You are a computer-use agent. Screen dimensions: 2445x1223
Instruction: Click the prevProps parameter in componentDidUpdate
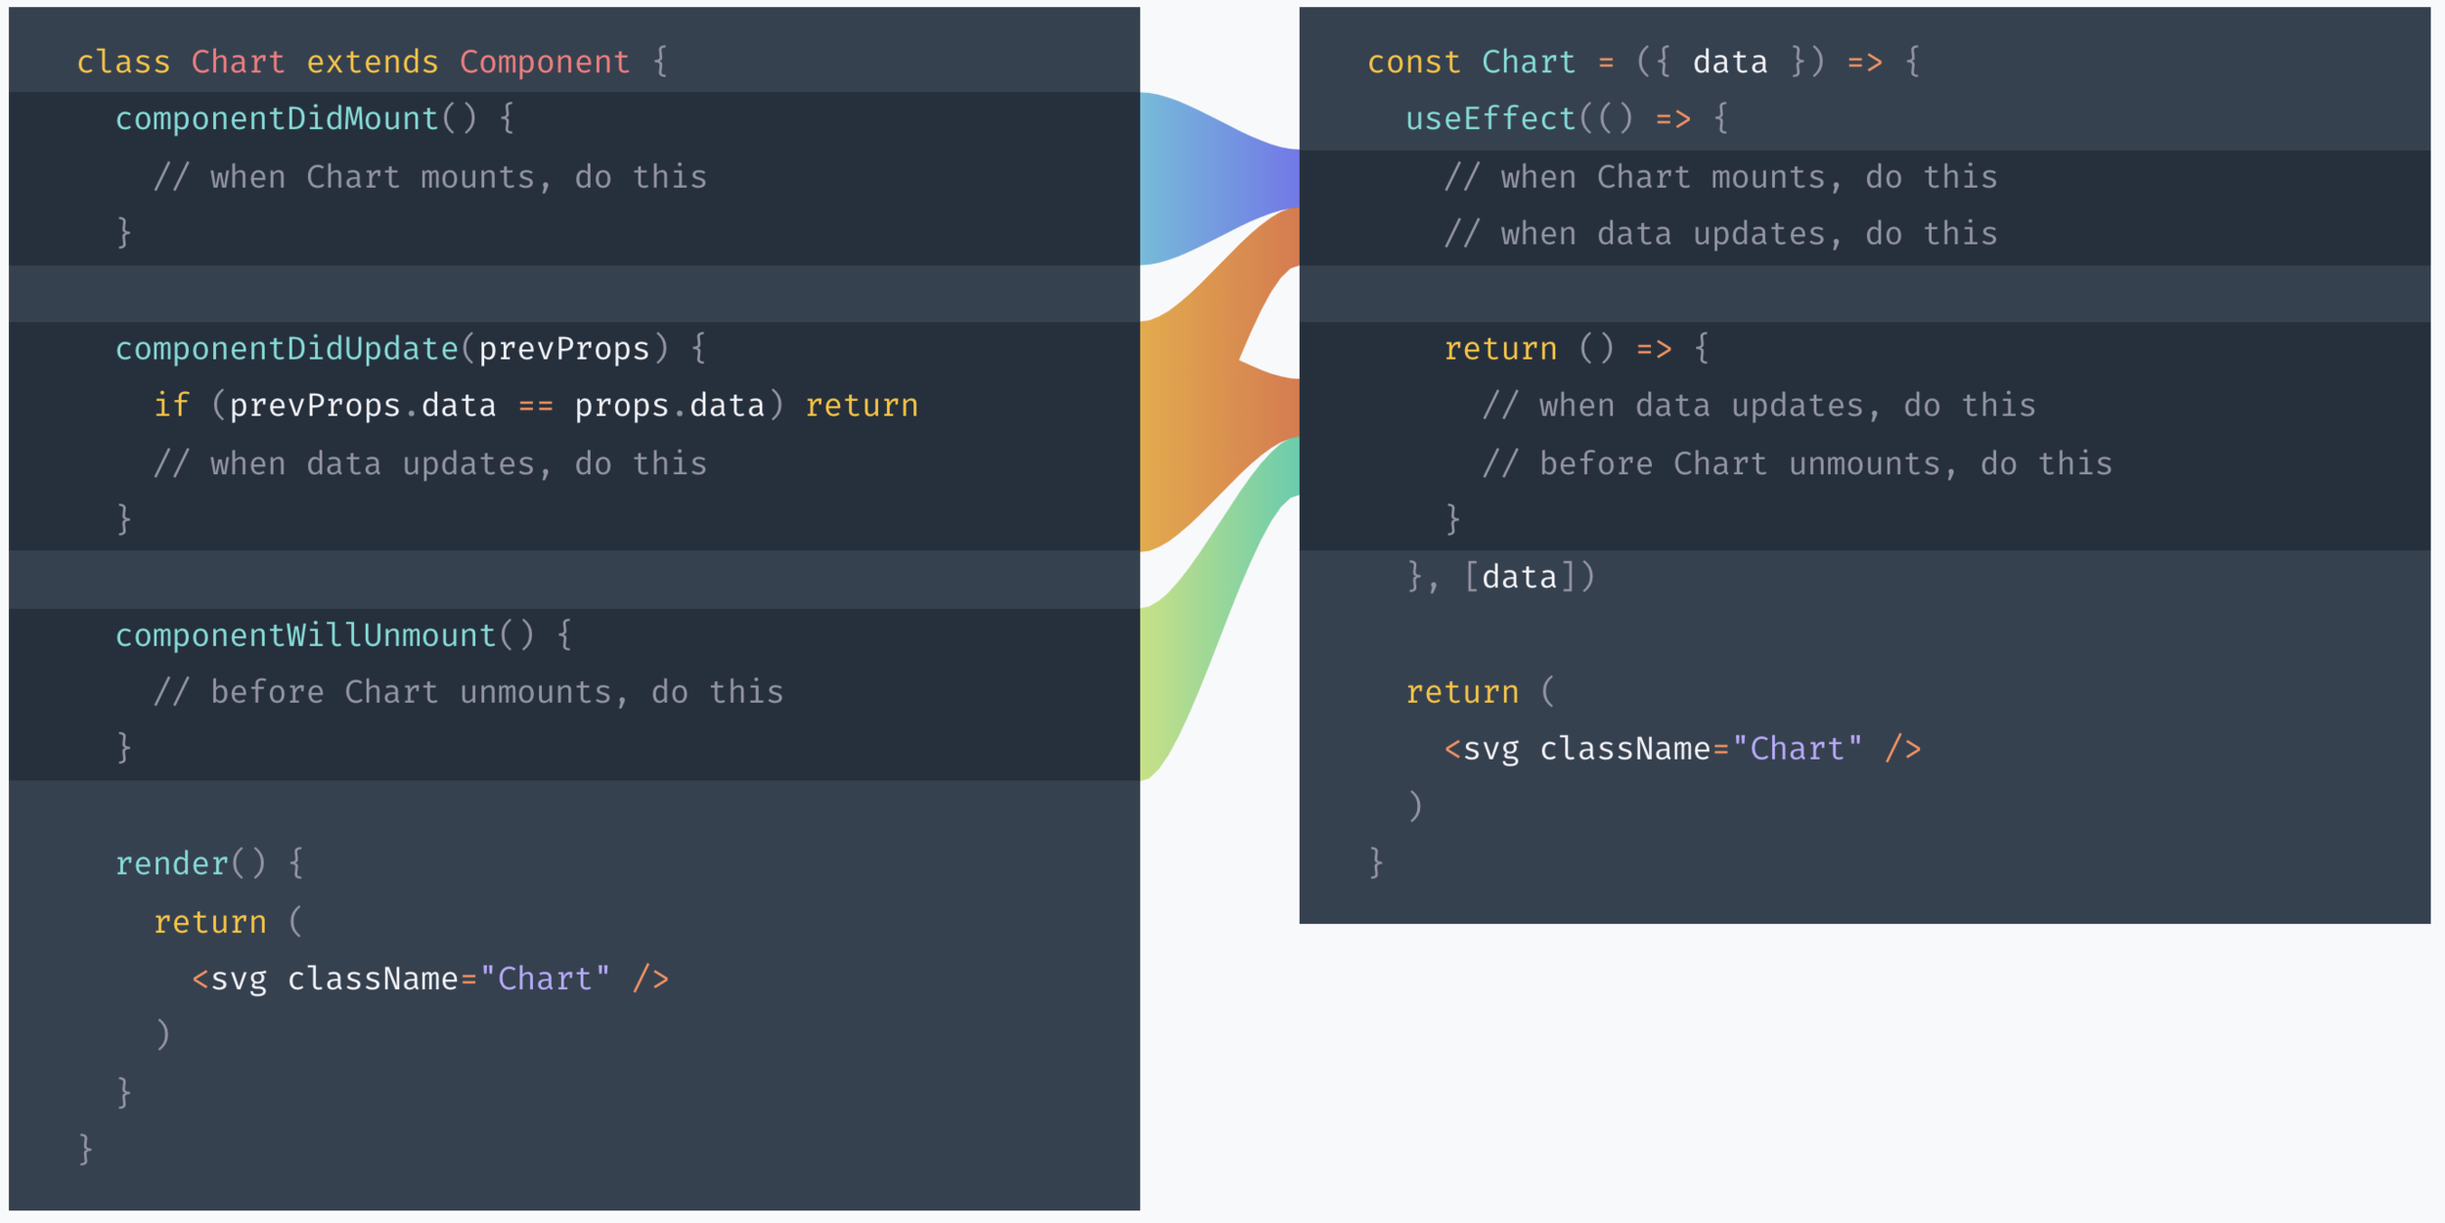(564, 349)
